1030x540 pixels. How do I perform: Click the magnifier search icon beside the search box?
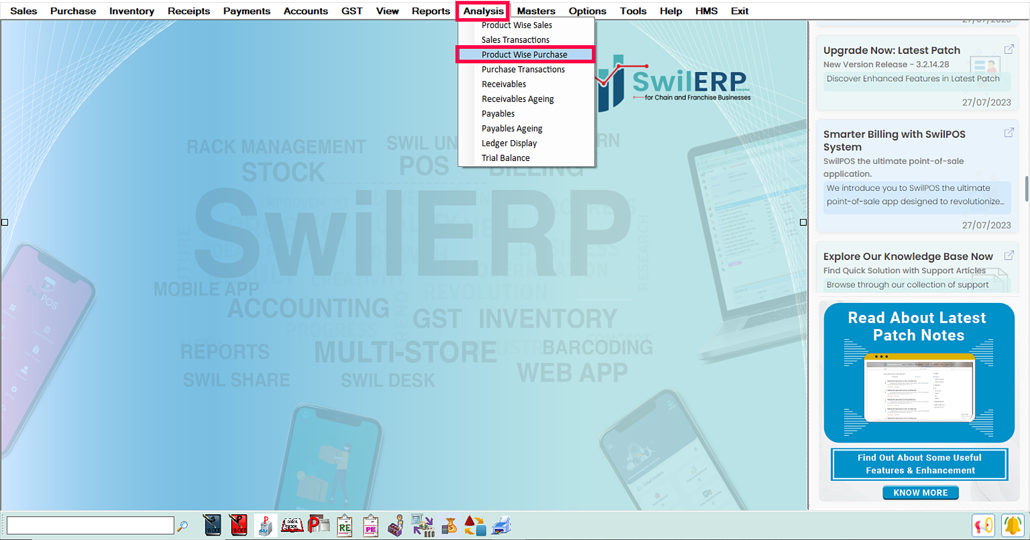click(182, 526)
